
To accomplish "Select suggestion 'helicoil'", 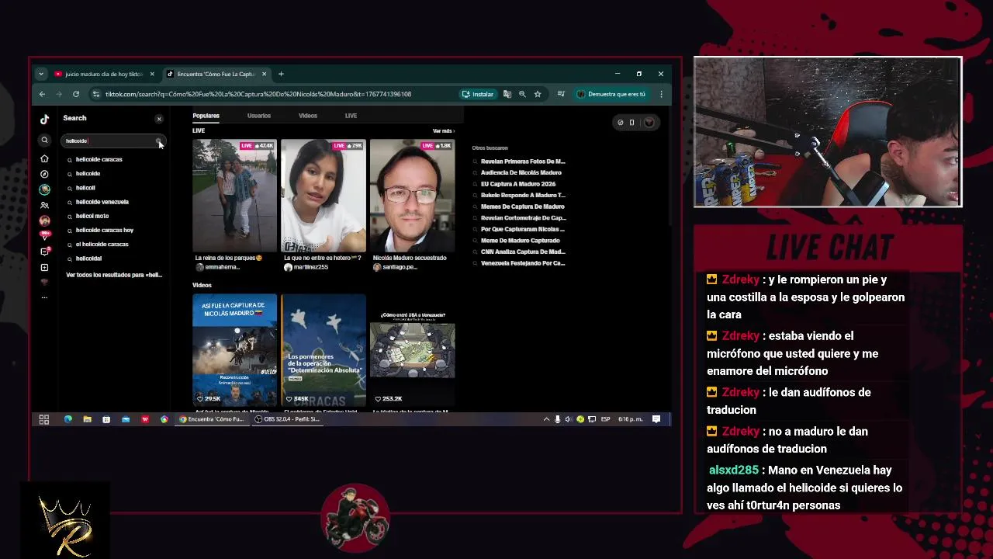I will tap(85, 188).
